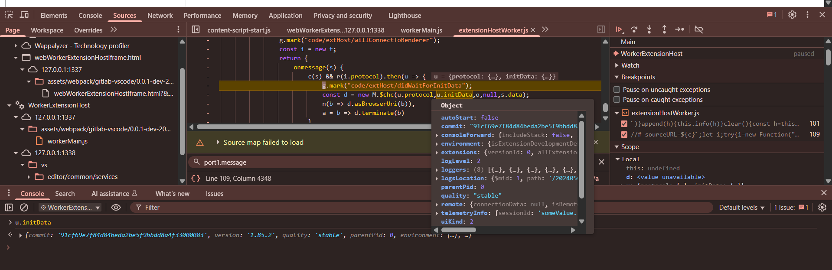Collapse the Scope section

tap(617, 147)
